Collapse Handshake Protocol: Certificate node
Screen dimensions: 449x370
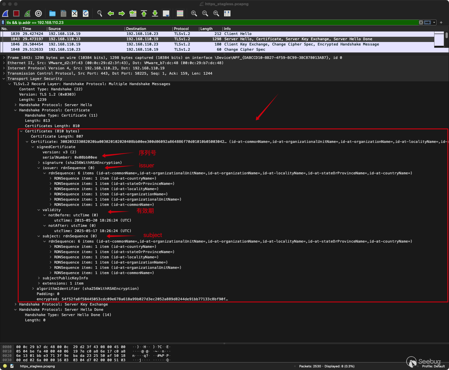point(15,110)
